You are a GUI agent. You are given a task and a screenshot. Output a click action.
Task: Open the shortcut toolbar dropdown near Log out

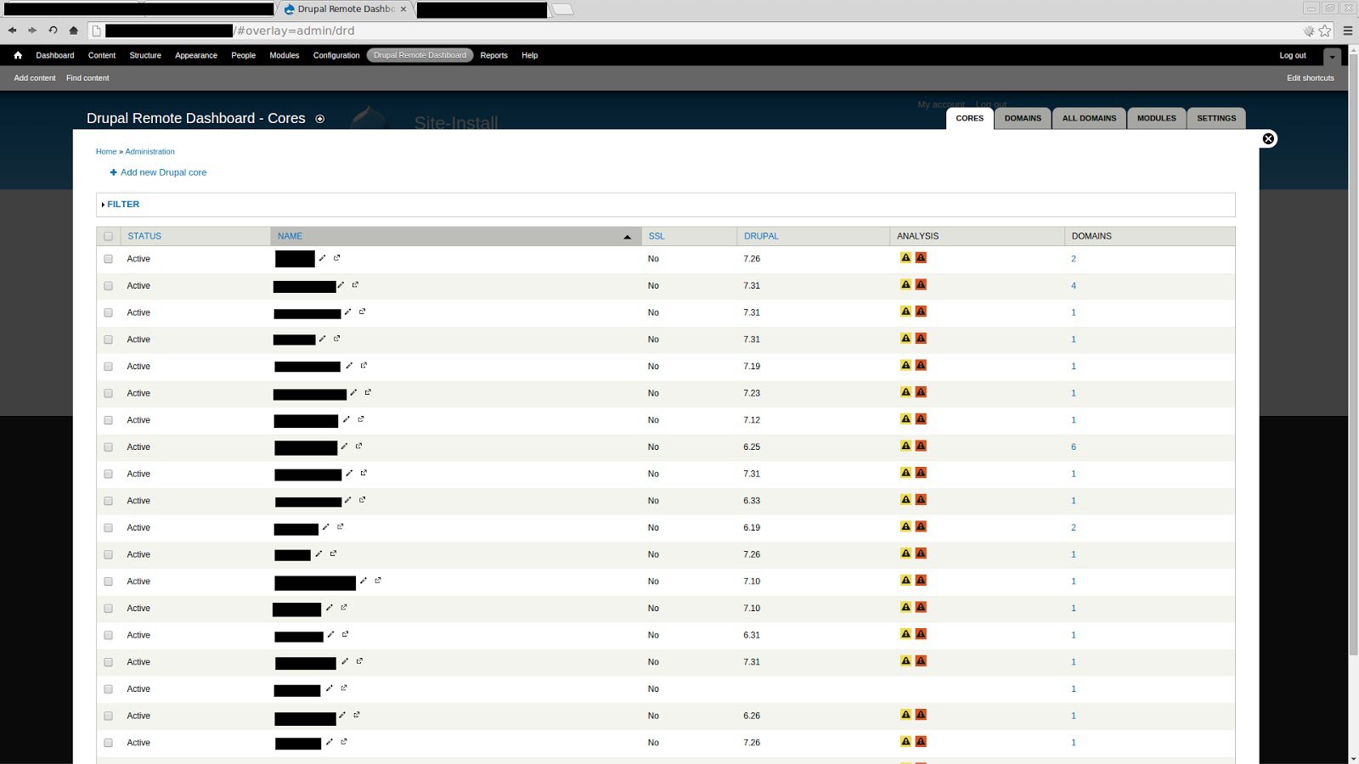[x=1332, y=55]
